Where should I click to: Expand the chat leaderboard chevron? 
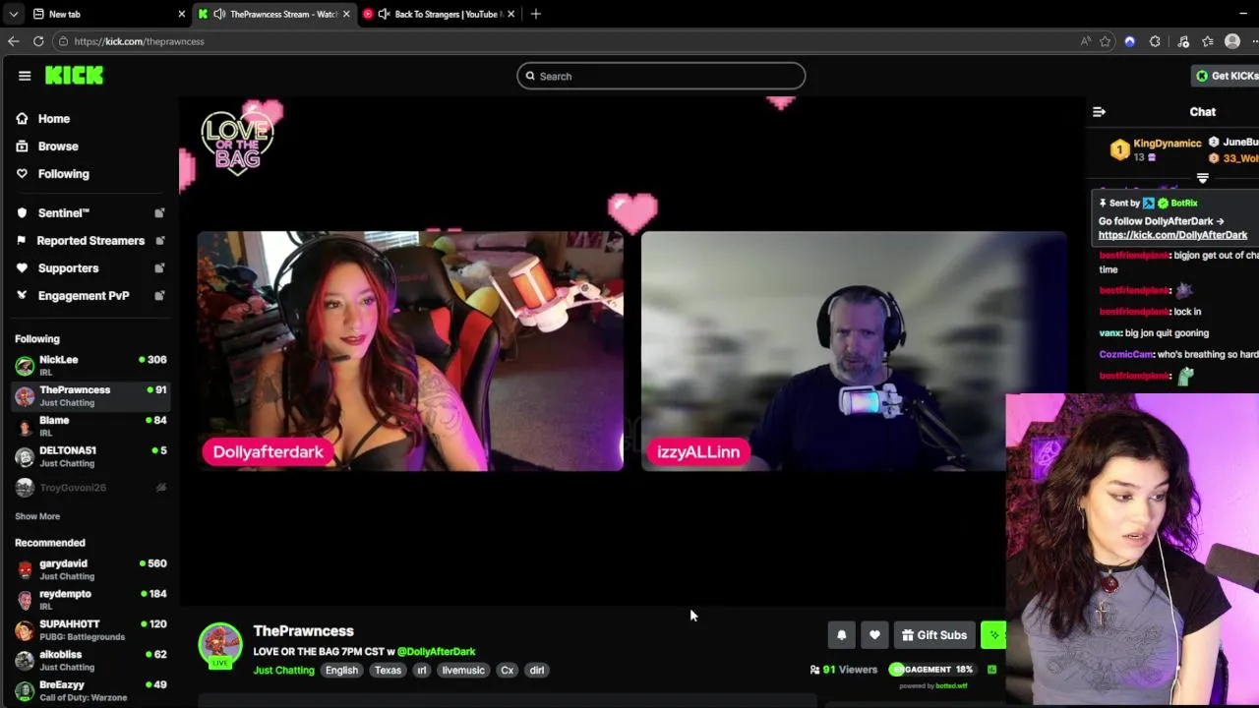1202,178
